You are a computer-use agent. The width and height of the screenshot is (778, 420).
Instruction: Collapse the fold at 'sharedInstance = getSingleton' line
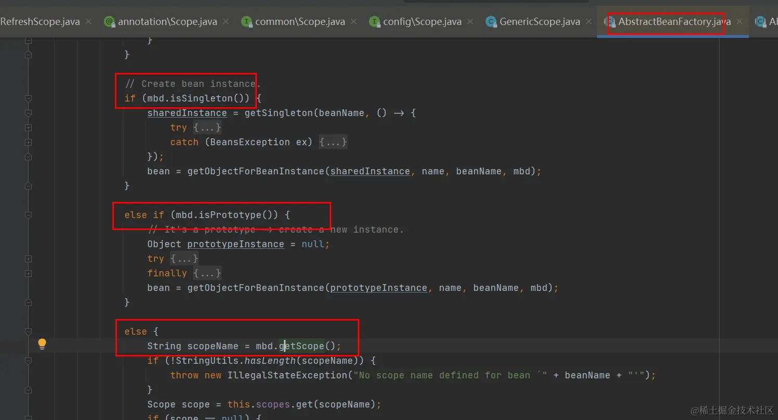[29, 113]
